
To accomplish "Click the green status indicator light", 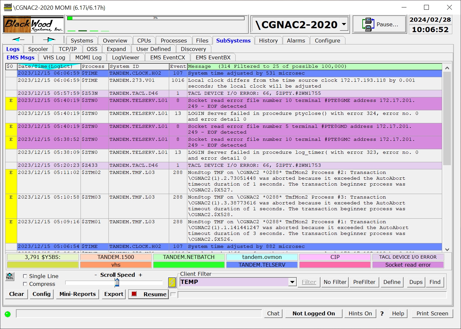I will 8,314.
